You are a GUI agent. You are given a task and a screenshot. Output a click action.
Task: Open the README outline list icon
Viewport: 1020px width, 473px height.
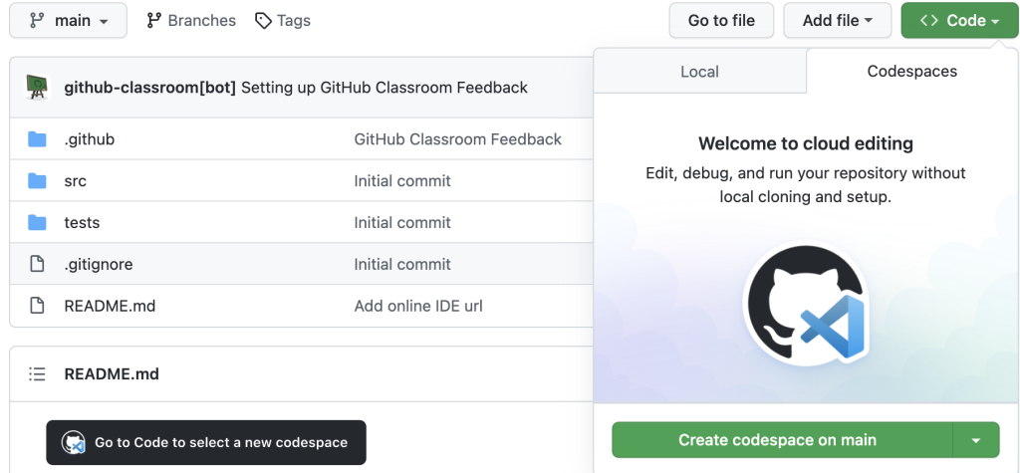pos(38,374)
